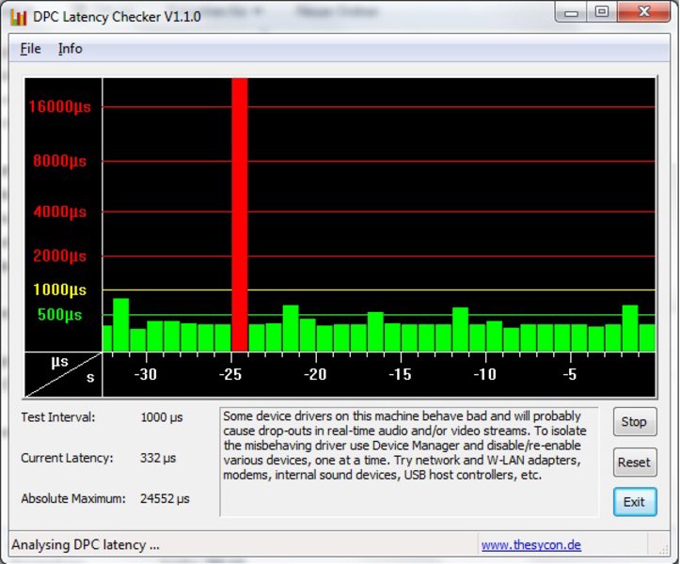This screenshot has width=680, height=564.
Task: Click the 332 µs current latency value
Action: pos(158,458)
